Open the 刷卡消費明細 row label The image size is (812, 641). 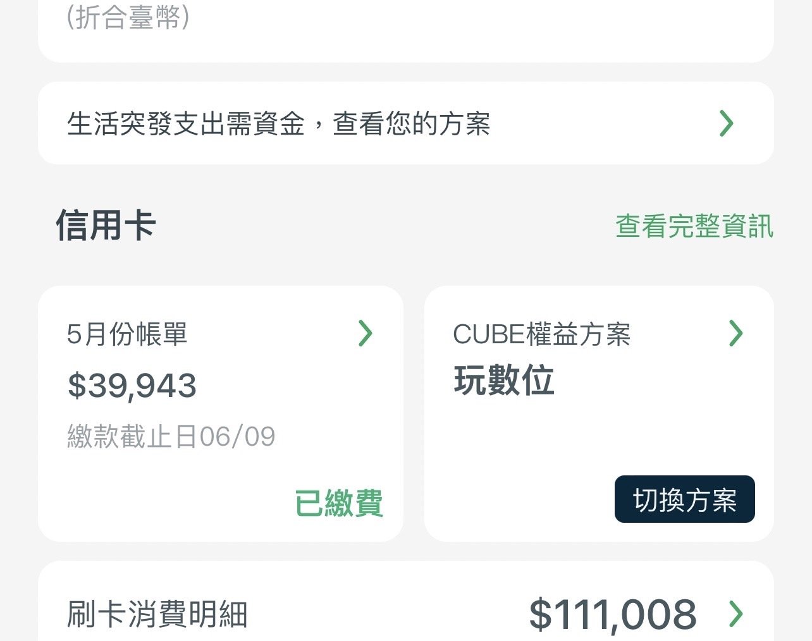[x=157, y=614]
